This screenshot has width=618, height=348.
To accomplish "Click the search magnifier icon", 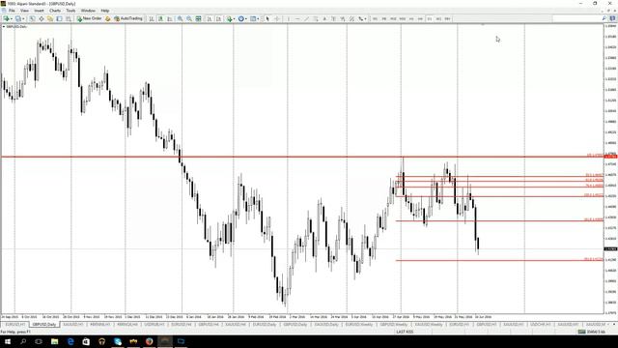I will [x=604, y=18].
